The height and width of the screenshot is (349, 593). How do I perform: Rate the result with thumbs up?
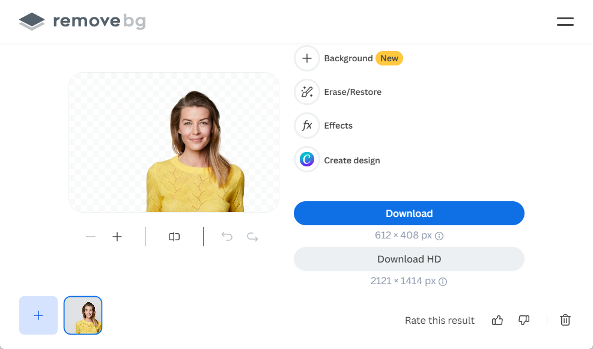point(497,320)
